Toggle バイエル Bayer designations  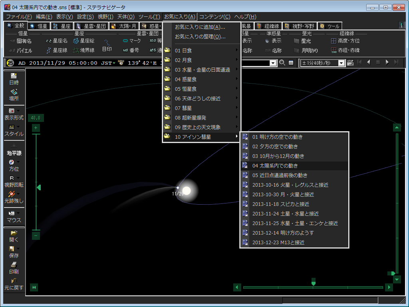point(20,50)
